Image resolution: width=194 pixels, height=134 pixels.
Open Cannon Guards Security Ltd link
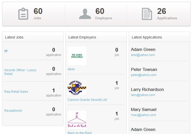(87, 100)
